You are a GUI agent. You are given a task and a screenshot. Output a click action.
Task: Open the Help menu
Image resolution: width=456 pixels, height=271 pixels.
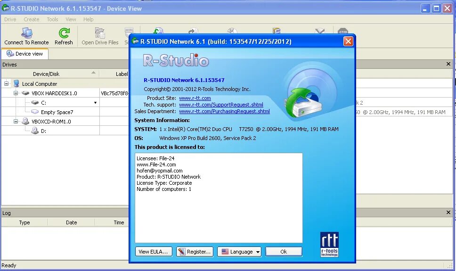point(89,19)
